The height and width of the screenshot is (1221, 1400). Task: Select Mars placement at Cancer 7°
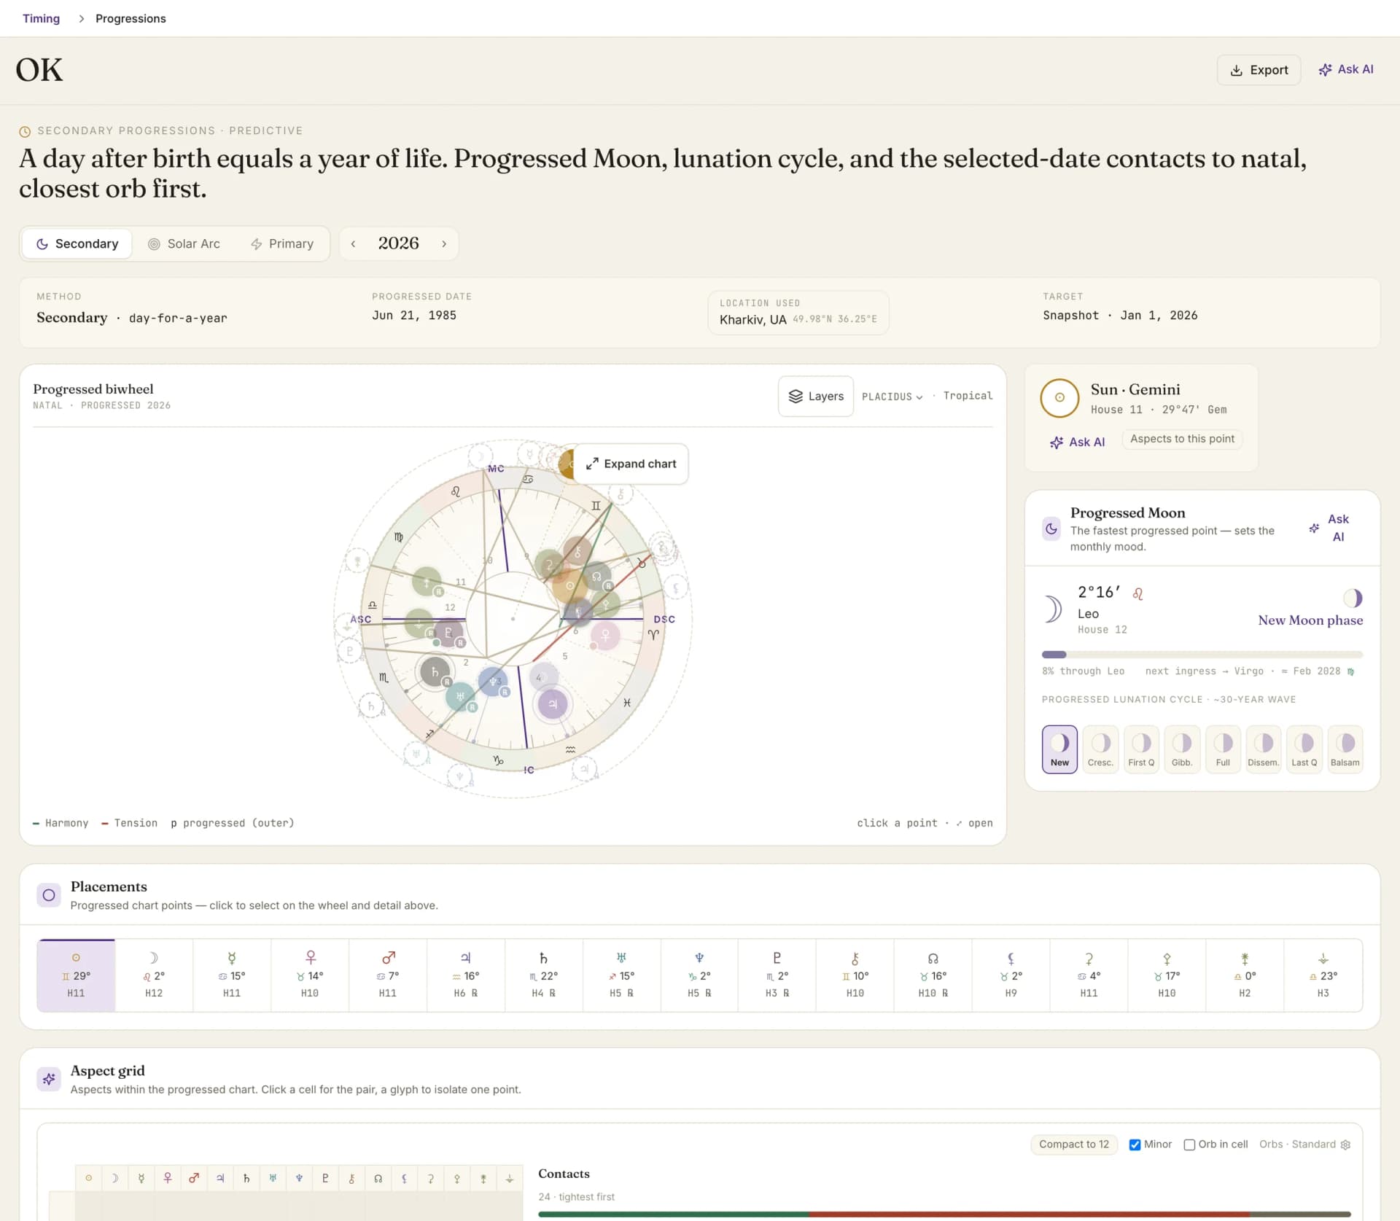tap(388, 975)
